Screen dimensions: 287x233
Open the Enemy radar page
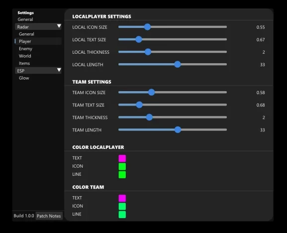click(x=26, y=49)
